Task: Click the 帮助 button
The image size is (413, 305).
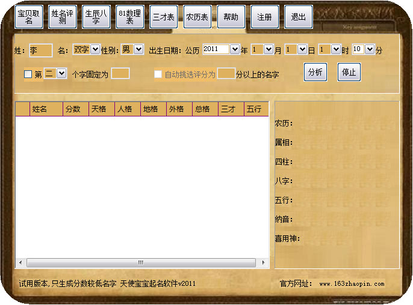Action: point(231,17)
